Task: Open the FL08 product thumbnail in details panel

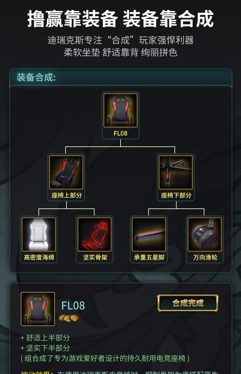Action: point(38,309)
